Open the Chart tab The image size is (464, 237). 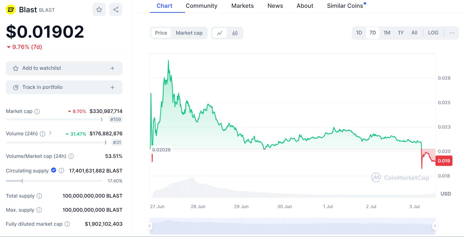[164, 6]
